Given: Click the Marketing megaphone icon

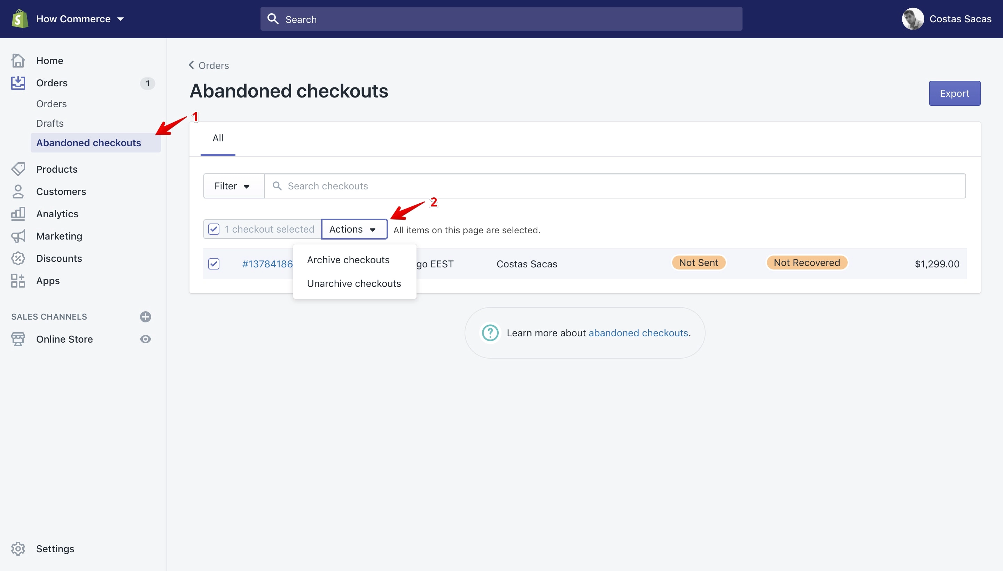Looking at the screenshot, I should pos(18,236).
